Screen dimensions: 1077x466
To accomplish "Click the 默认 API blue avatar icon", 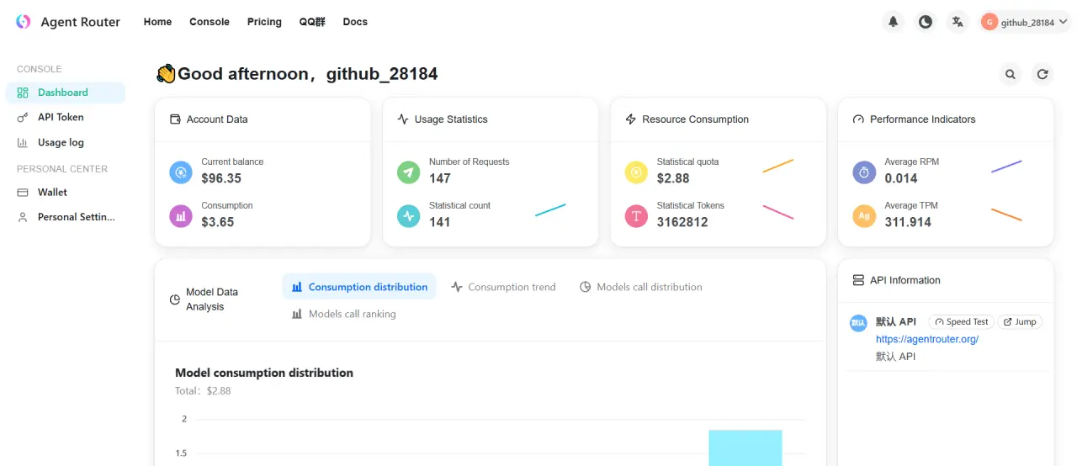I will coord(858,322).
